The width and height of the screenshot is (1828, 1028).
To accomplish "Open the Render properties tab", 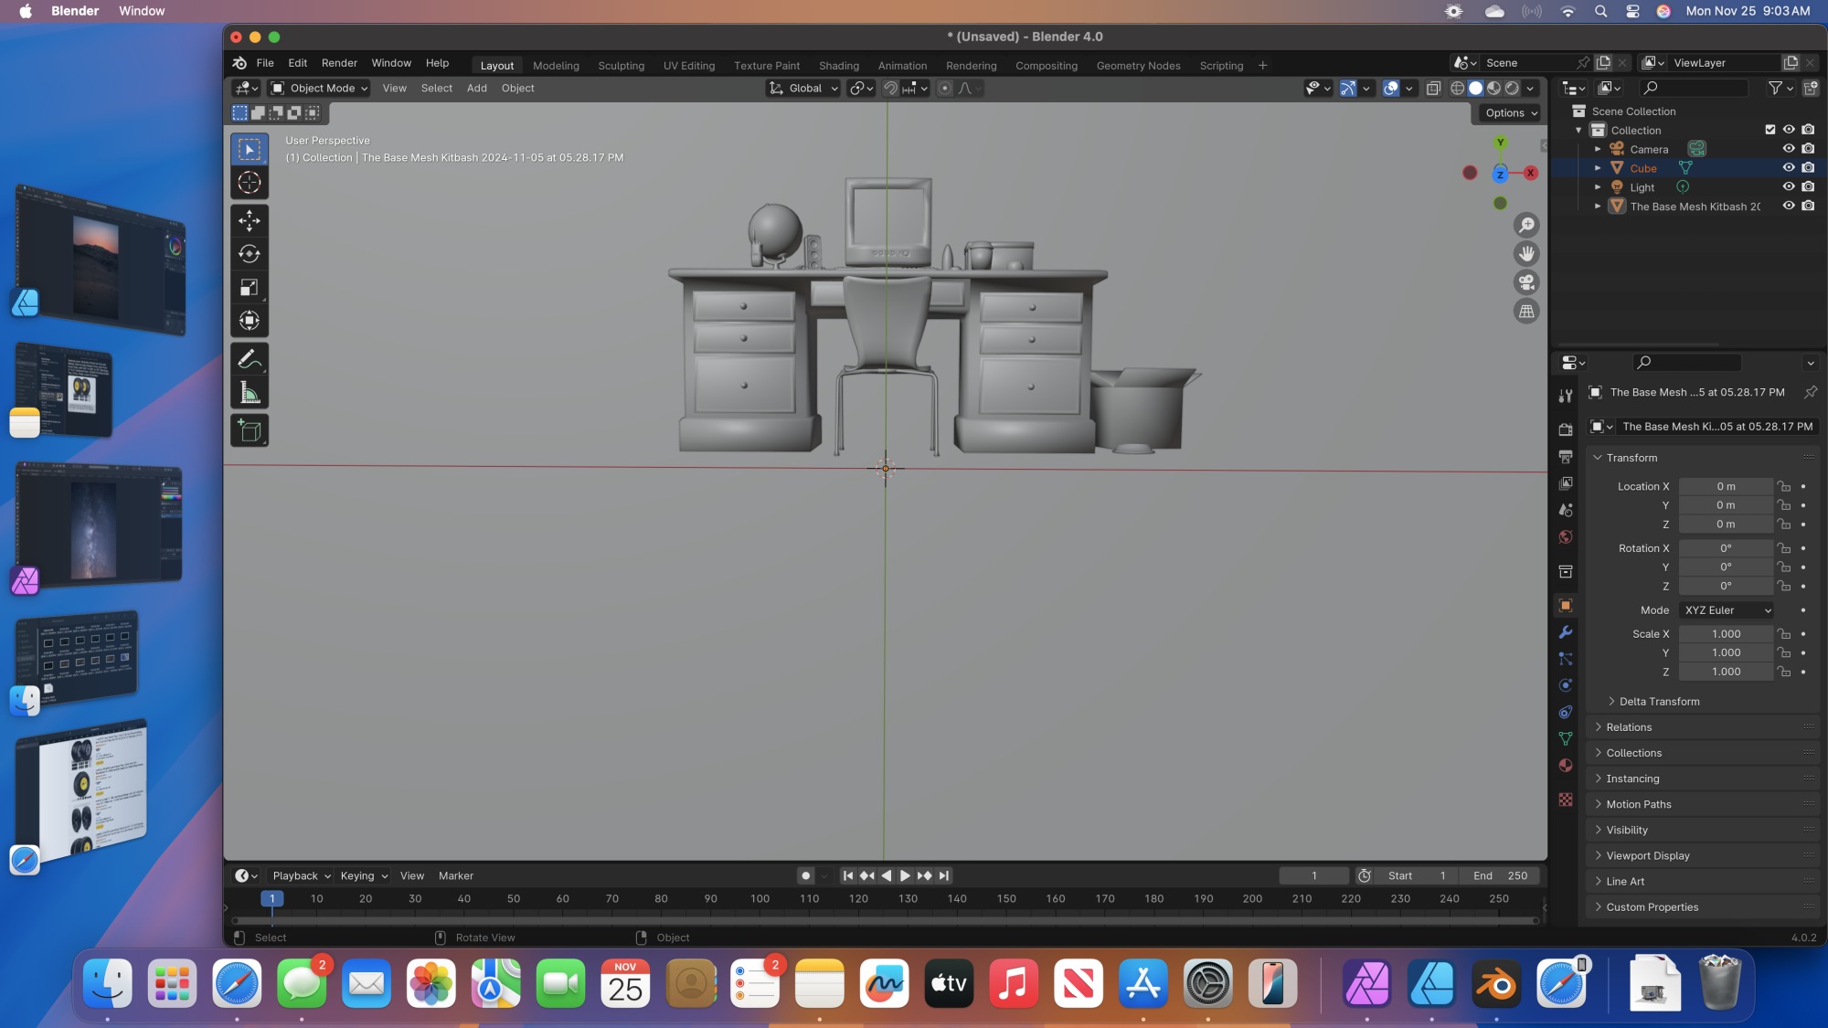I will click(1566, 429).
